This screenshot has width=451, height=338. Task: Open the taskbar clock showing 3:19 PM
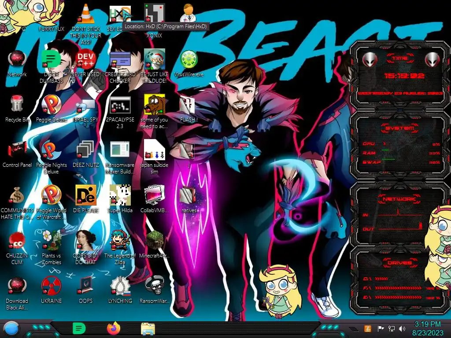(428, 328)
